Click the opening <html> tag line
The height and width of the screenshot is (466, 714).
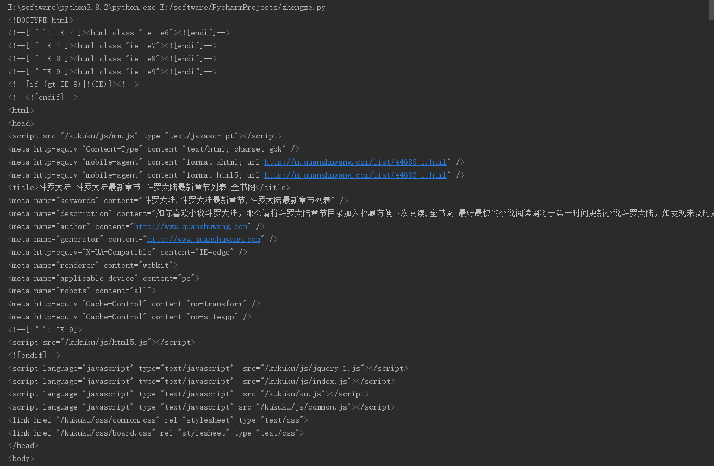(21, 110)
